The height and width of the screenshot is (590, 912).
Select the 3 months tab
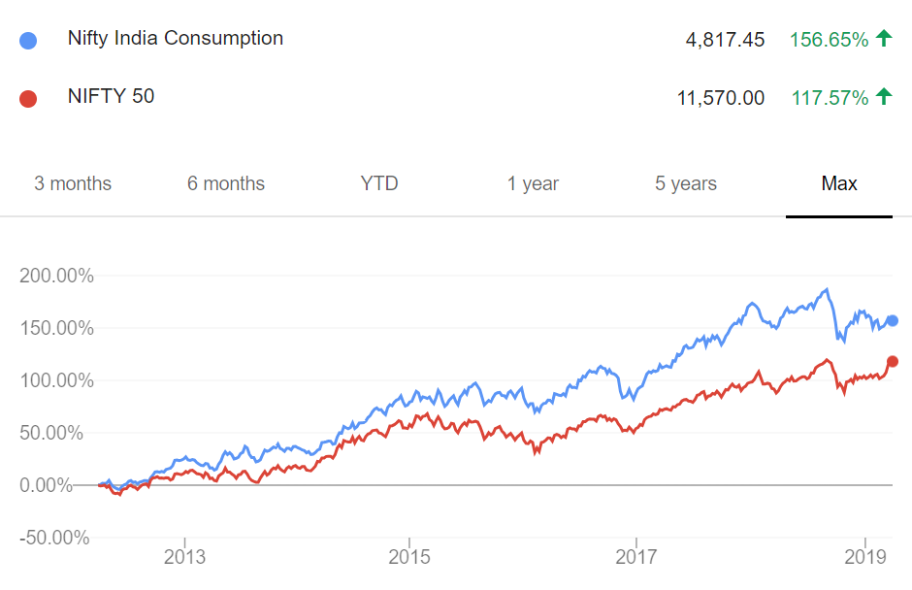pyautogui.click(x=73, y=183)
